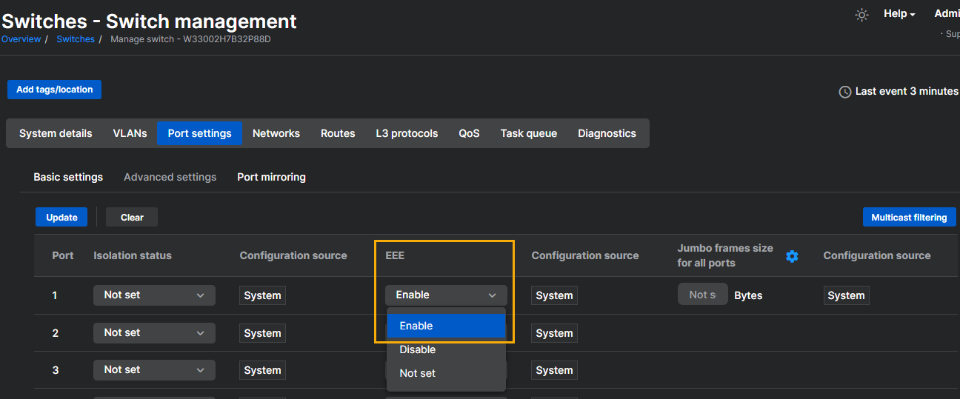
Task: Open the Port mirroring sub-tab
Action: 271,178
